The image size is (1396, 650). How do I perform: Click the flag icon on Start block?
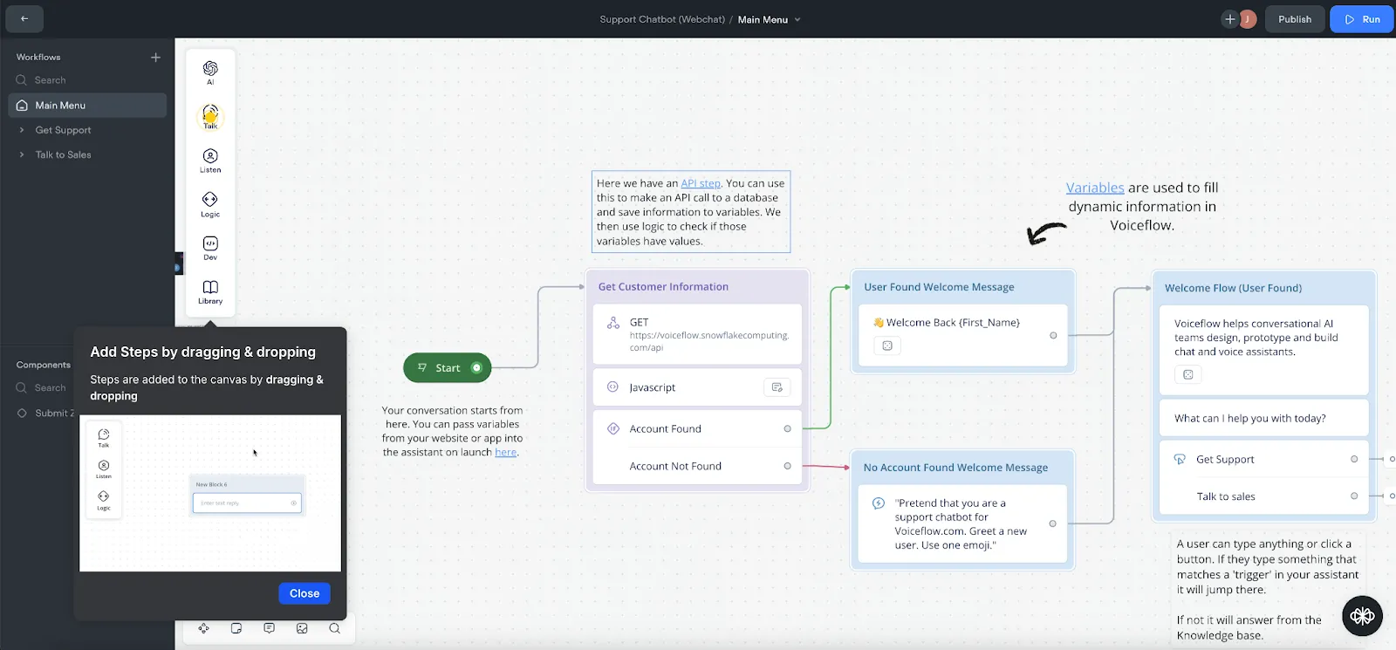coord(422,367)
